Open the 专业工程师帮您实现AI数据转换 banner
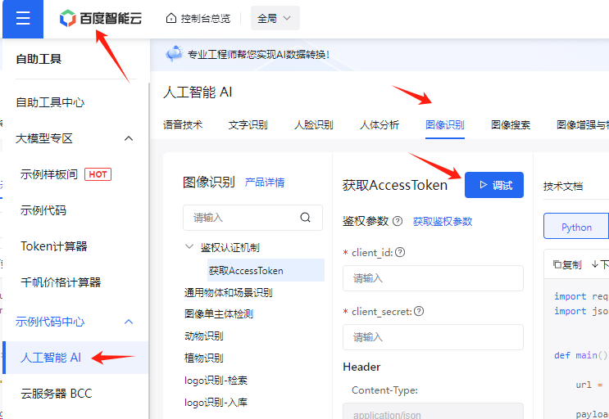This screenshot has width=609, height=419. tap(259, 54)
